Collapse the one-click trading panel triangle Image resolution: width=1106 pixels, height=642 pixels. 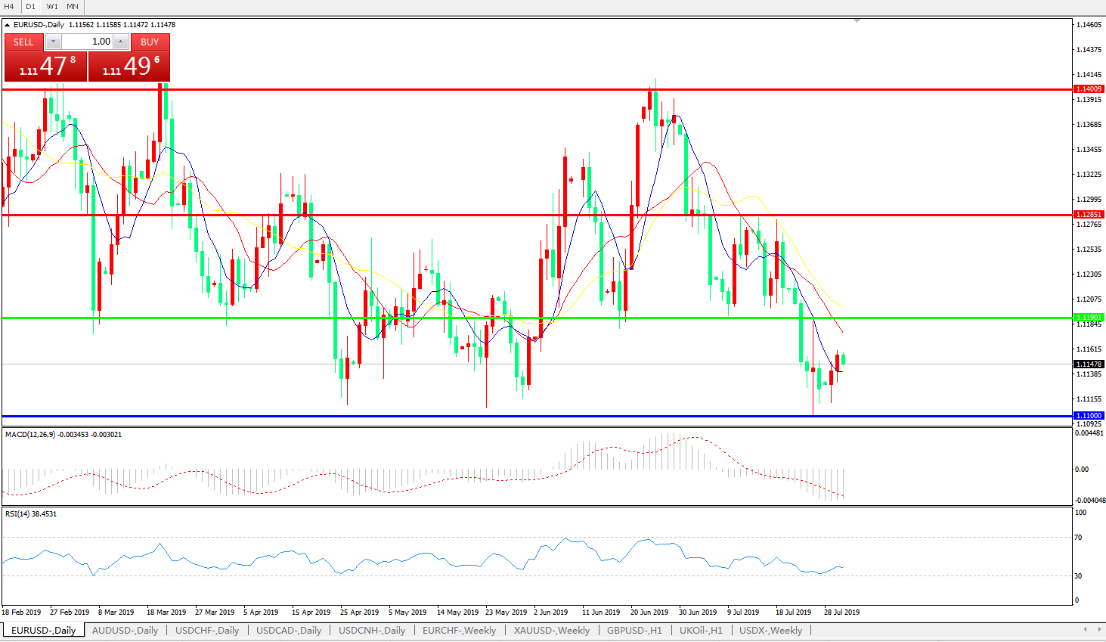pyautogui.click(x=7, y=25)
